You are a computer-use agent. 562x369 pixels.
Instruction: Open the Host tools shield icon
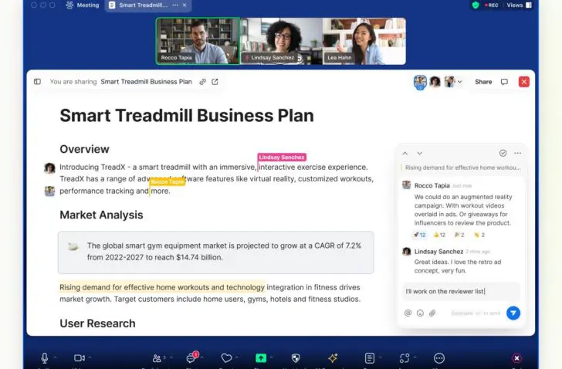(x=296, y=358)
